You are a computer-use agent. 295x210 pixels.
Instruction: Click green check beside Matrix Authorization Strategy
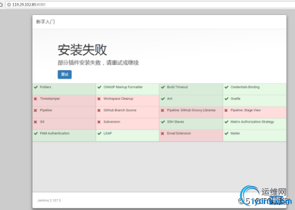tap(227, 122)
